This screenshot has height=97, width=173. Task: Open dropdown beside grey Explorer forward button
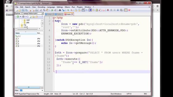pyautogui.click(x=26, y=17)
